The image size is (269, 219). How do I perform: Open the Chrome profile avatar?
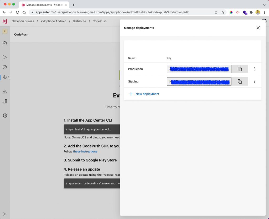(258, 12)
